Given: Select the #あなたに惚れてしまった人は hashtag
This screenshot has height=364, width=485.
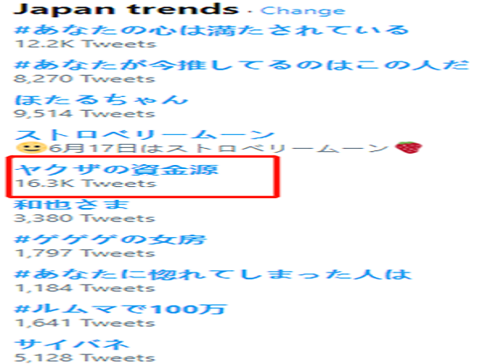Looking at the screenshot, I should pos(213,274).
